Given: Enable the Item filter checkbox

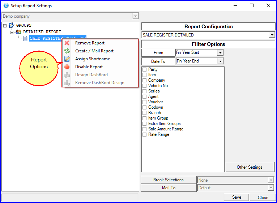Looking at the screenshot, I should (145, 75).
